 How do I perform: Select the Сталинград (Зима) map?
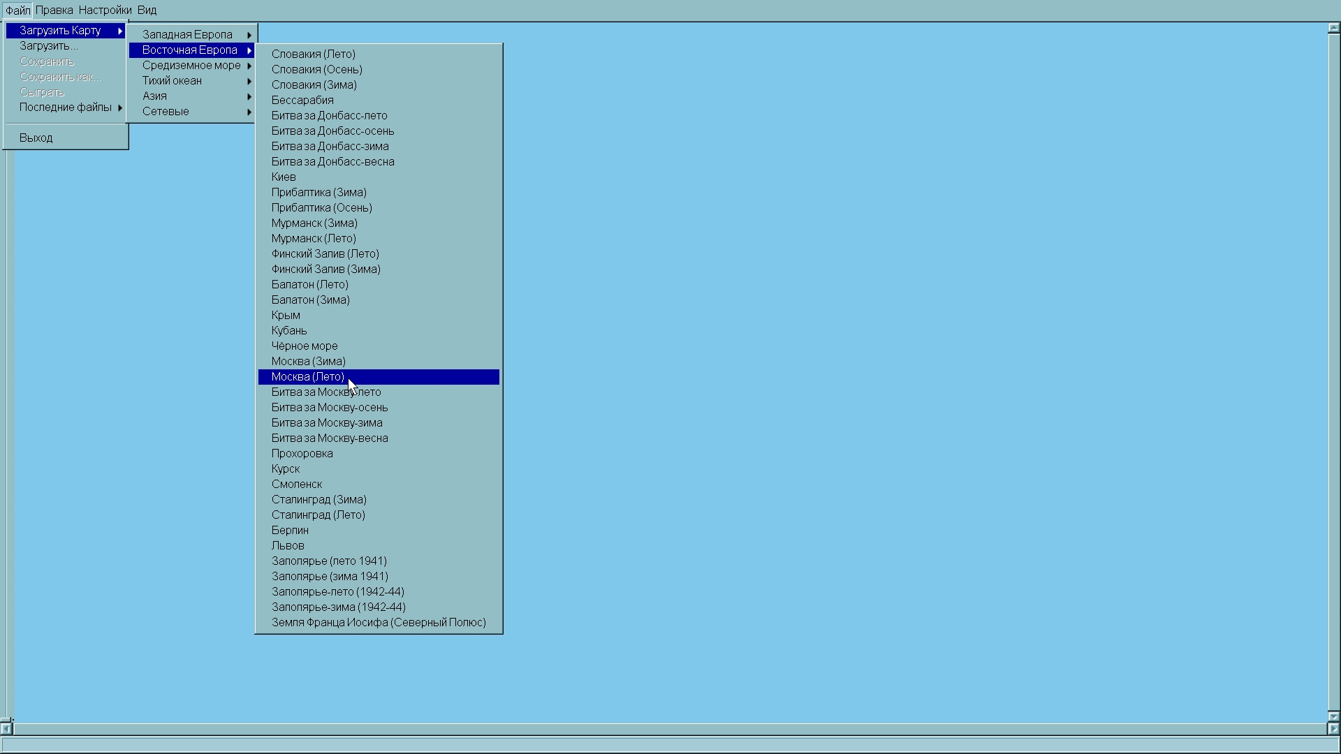(319, 499)
